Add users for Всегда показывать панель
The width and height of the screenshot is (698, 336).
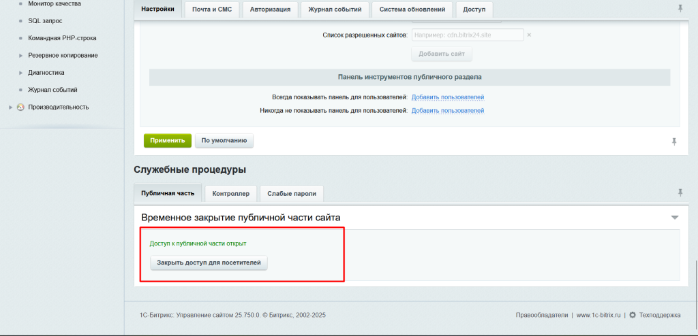click(447, 97)
